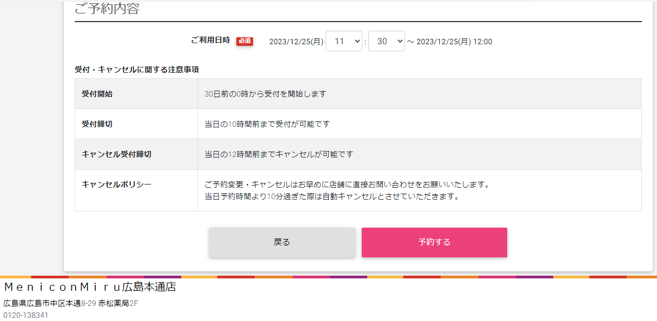
Task: Click the store address 広島県広島市中区本通8-29
Action: click(x=50, y=303)
